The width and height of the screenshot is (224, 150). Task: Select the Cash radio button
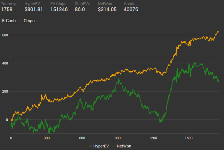(3, 21)
